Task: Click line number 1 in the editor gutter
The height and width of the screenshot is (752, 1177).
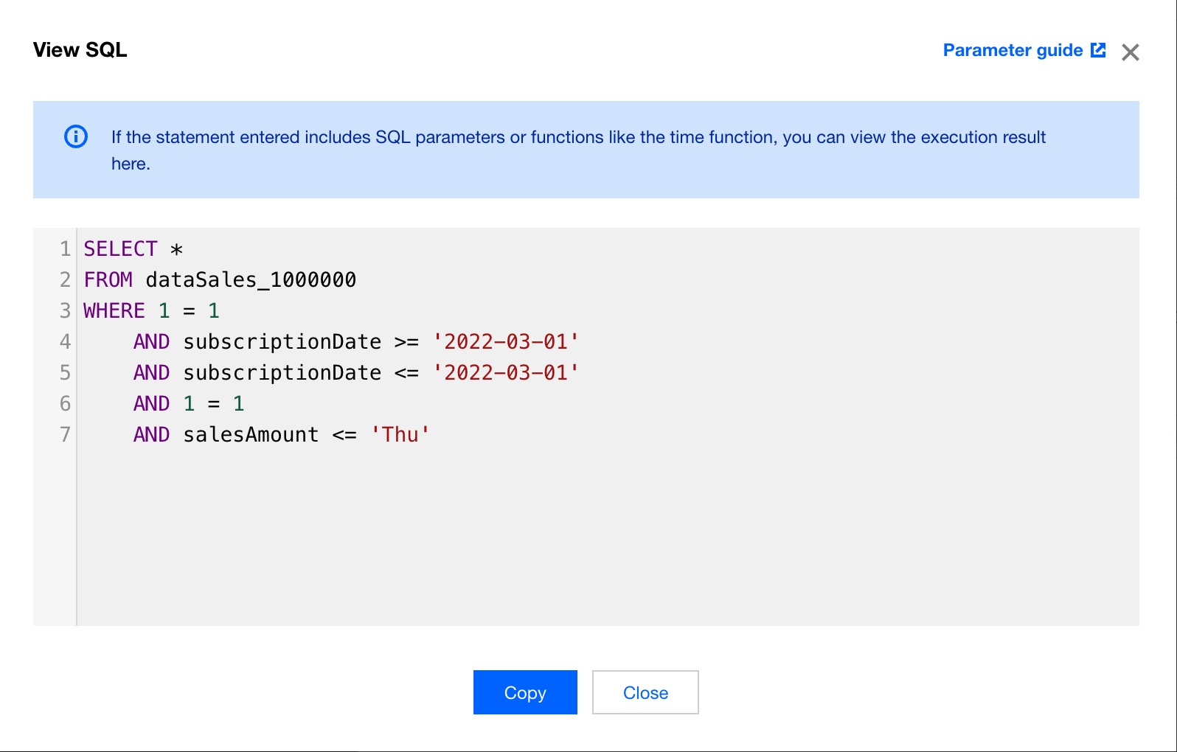Action: pos(65,249)
